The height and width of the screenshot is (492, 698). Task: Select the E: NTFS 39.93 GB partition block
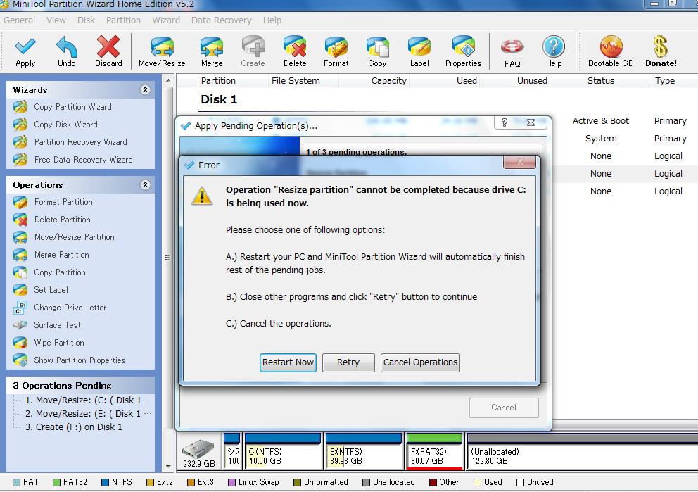point(364,451)
